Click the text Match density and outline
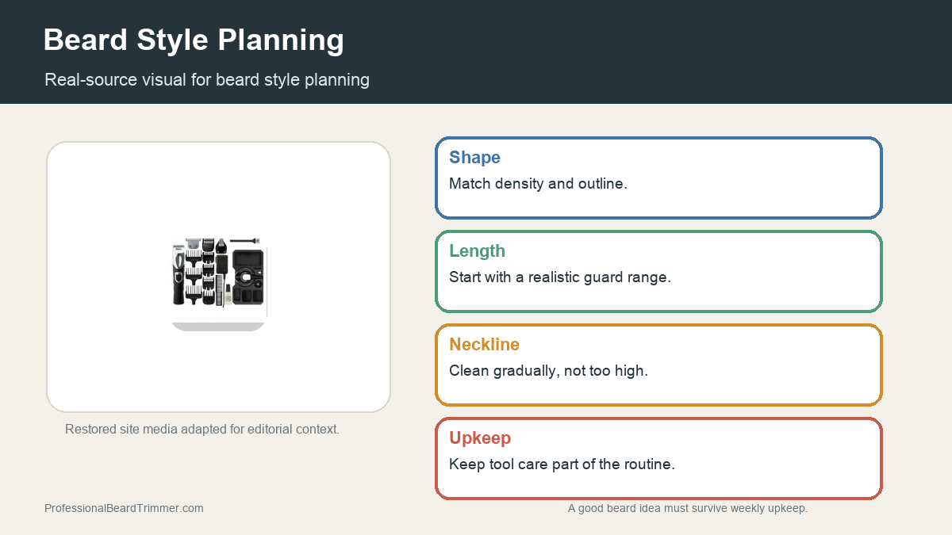The image size is (952, 535). [x=538, y=184]
